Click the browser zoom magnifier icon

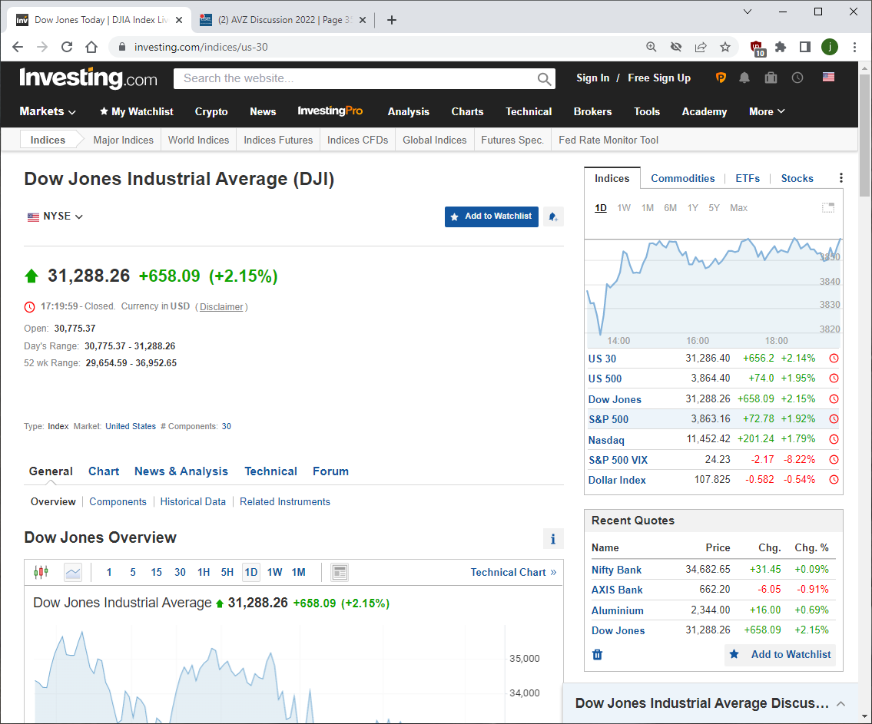coord(652,48)
